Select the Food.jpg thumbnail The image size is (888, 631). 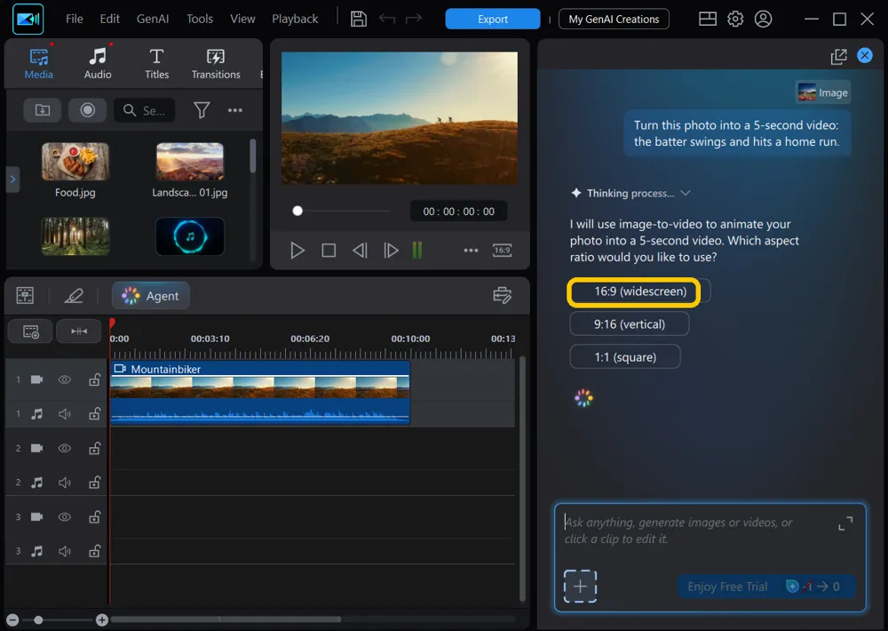[75, 162]
